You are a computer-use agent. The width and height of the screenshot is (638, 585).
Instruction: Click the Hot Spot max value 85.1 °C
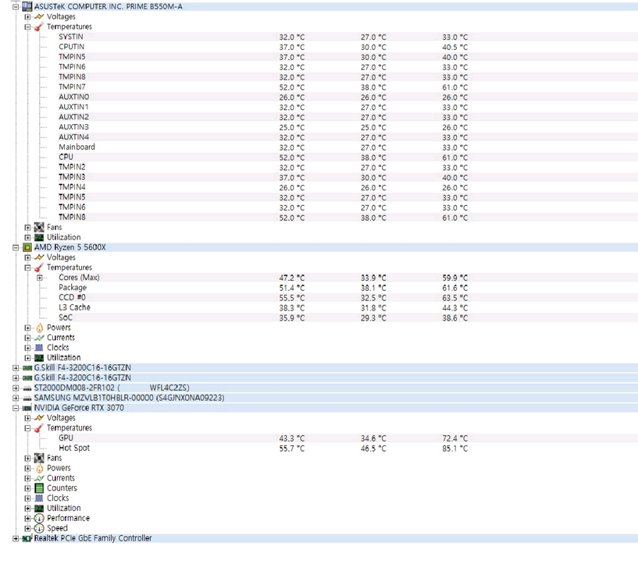point(455,448)
